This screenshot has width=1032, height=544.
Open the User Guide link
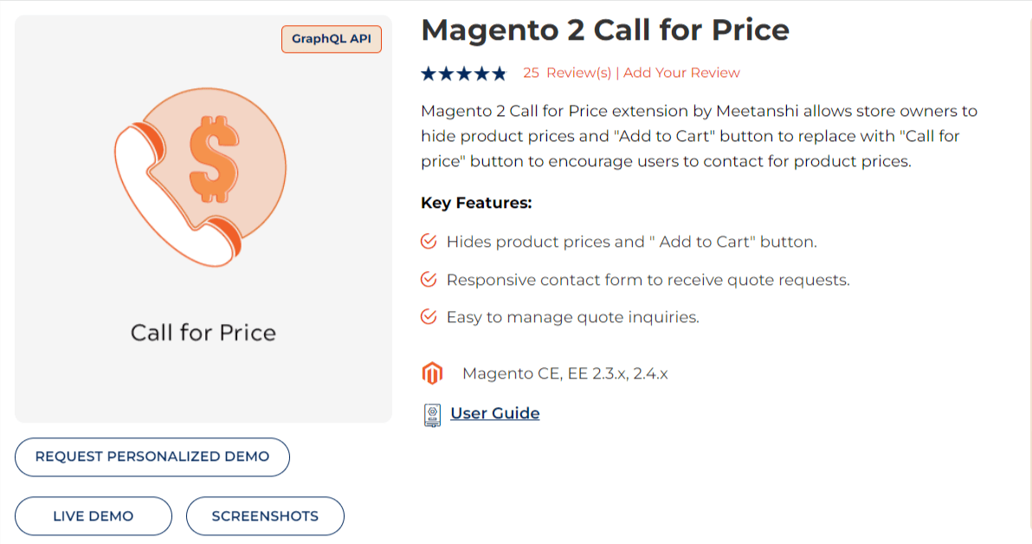(493, 413)
